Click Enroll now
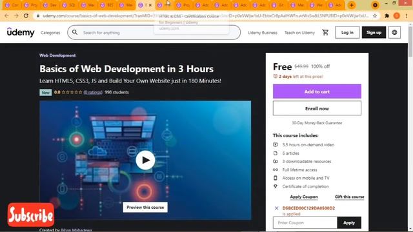The width and height of the screenshot is (413, 232). tap(317, 108)
